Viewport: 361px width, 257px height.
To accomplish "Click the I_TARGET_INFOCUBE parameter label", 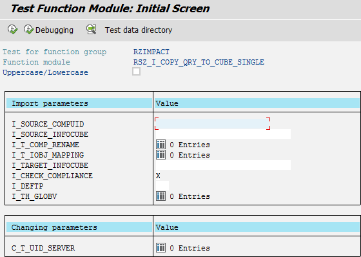I will (x=50, y=165).
